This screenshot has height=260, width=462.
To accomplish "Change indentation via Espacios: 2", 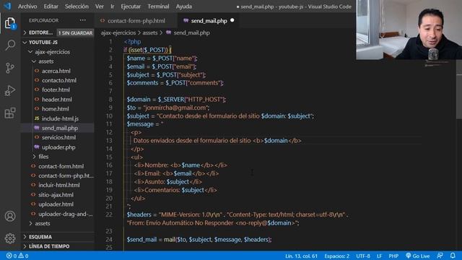I will coord(337,256).
